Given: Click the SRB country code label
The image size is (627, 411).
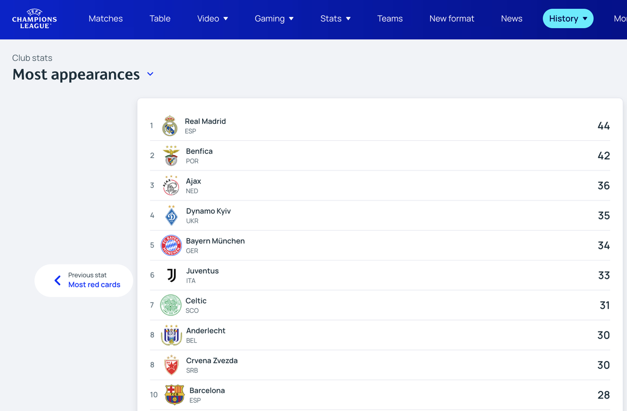Looking at the screenshot, I should (x=192, y=370).
